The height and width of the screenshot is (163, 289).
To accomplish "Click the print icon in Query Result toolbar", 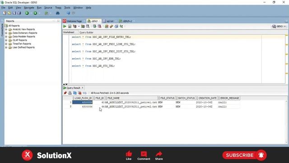I will (x=70, y=93).
